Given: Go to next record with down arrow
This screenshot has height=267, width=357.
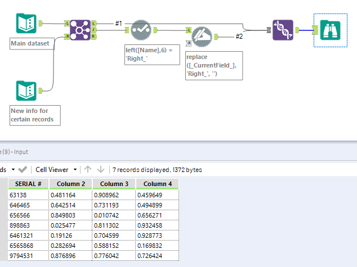Looking at the screenshot, I should pyautogui.click(x=101, y=169).
